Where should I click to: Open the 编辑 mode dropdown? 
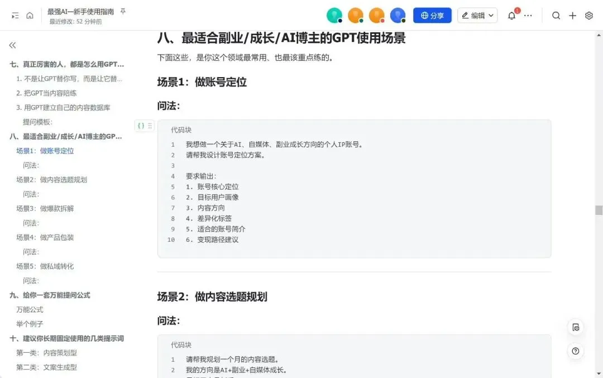pyautogui.click(x=477, y=16)
